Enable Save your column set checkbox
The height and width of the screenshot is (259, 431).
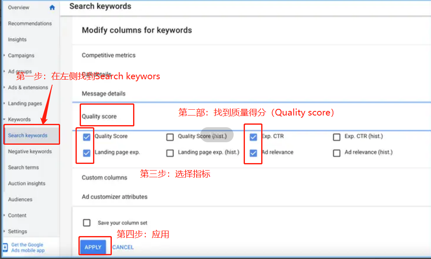87,223
